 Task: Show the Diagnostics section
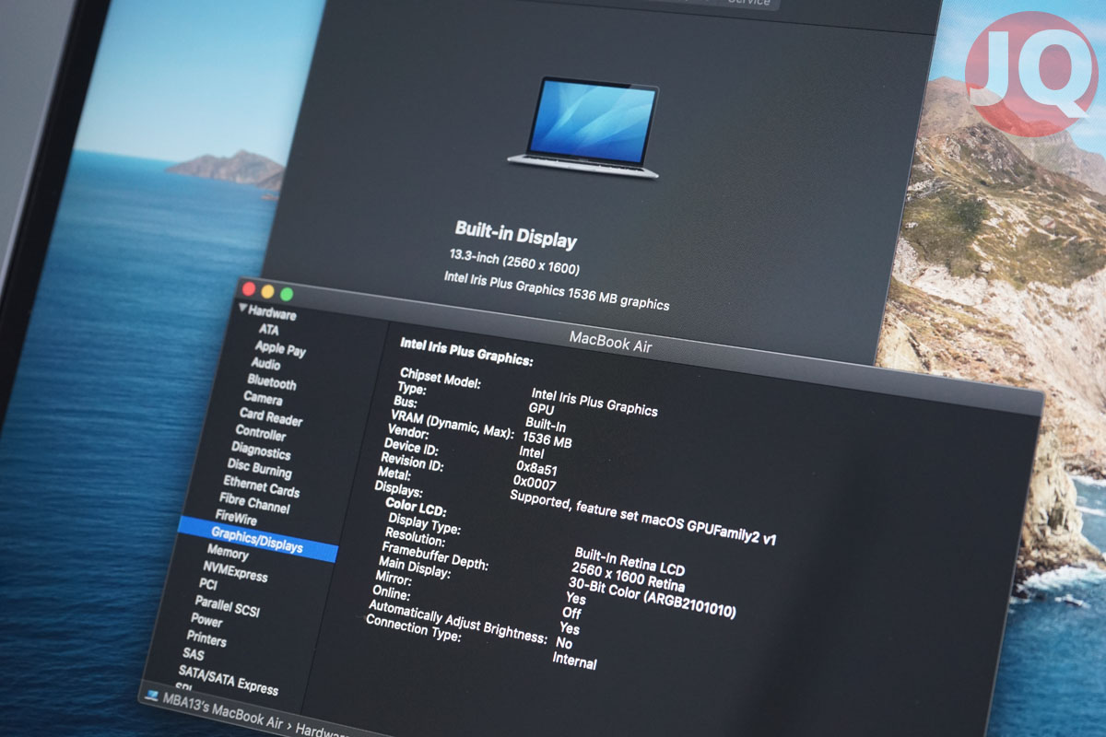point(261,451)
